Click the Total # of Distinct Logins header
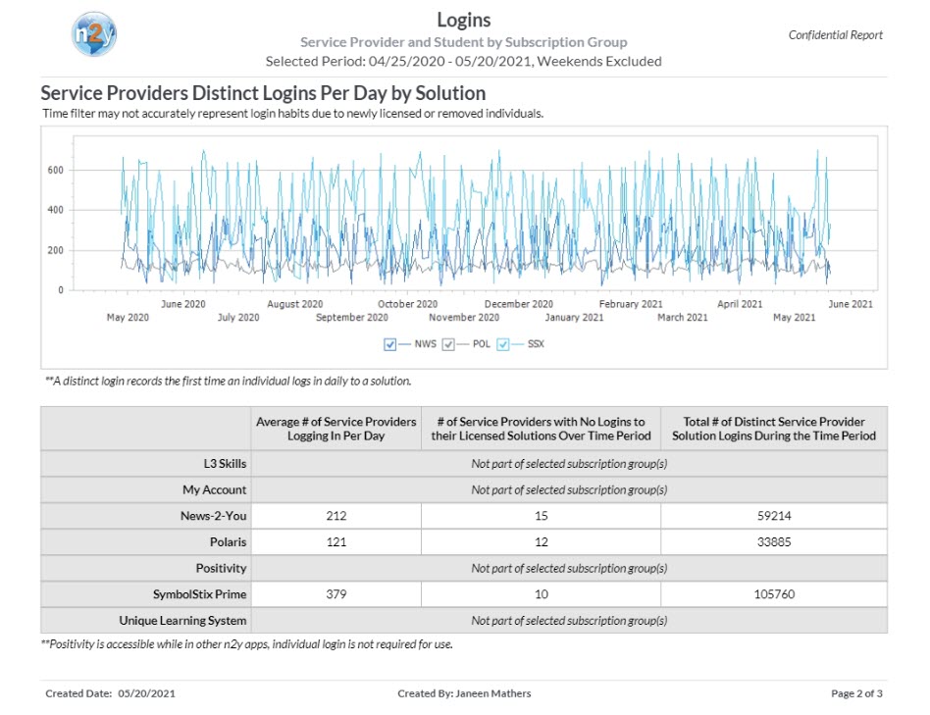 click(774, 429)
